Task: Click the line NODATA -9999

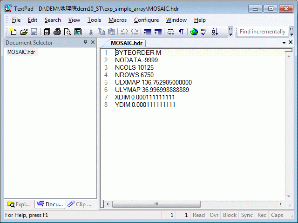Action: coord(136,60)
